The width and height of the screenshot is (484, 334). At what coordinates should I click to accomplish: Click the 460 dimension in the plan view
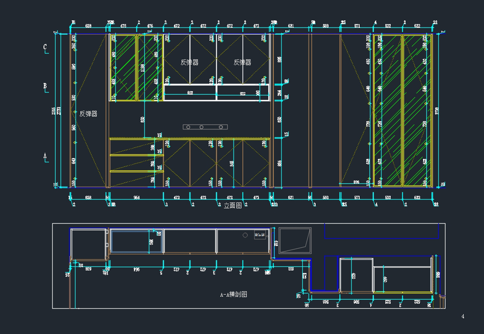(385, 279)
